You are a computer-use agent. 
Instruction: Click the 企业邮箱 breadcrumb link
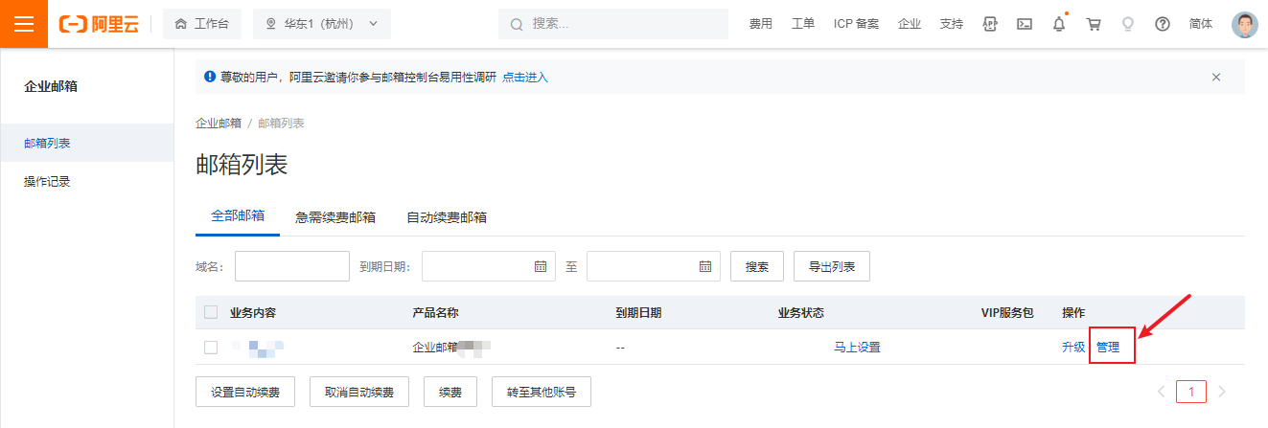point(219,124)
